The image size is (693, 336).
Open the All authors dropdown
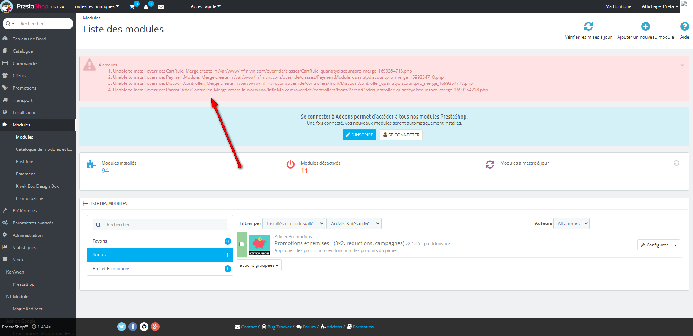click(x=572, y=224)
